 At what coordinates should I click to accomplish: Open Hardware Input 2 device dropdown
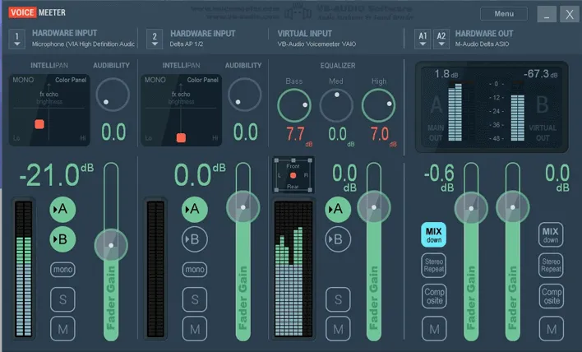[155, 39]
